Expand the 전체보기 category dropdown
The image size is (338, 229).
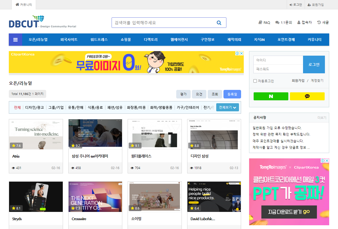227,107
